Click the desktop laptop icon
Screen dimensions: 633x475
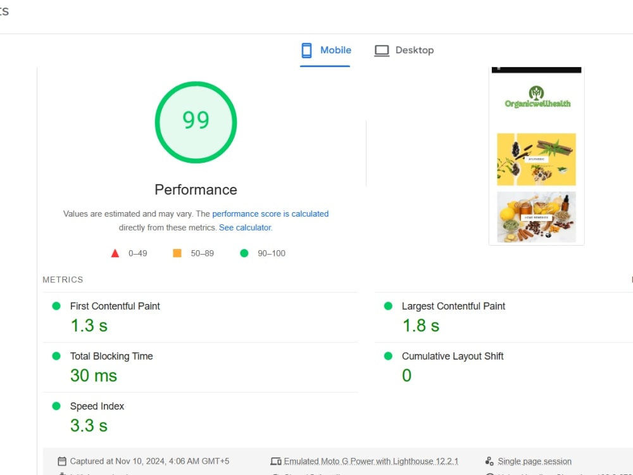pos(382,51)
